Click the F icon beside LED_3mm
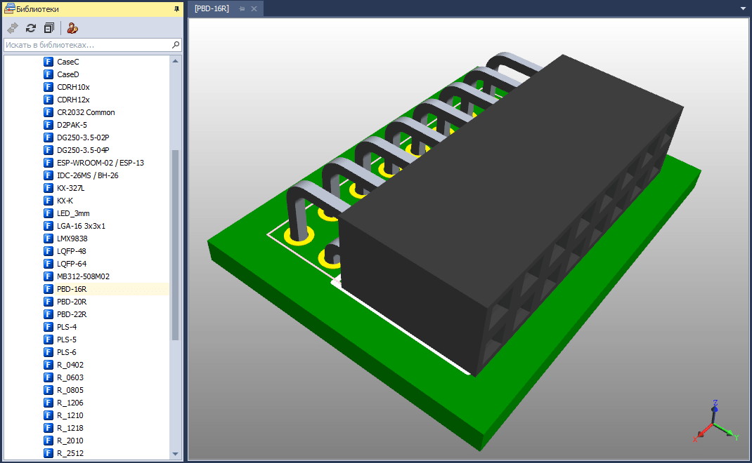The height and width of the screenshot is (463, 752). (x=48, y=213)
